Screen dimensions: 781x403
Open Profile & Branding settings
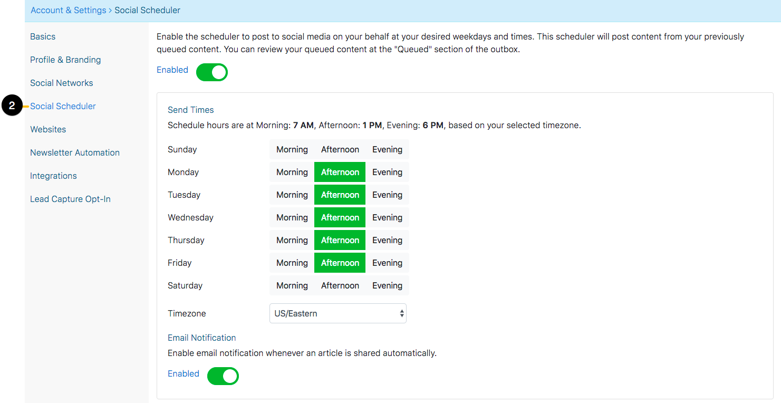point(65,60)
